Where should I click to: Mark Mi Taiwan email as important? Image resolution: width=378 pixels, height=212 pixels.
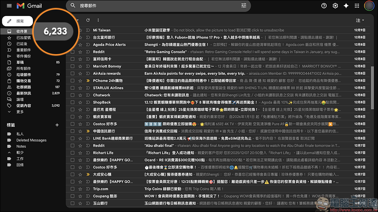click(88, 30)
